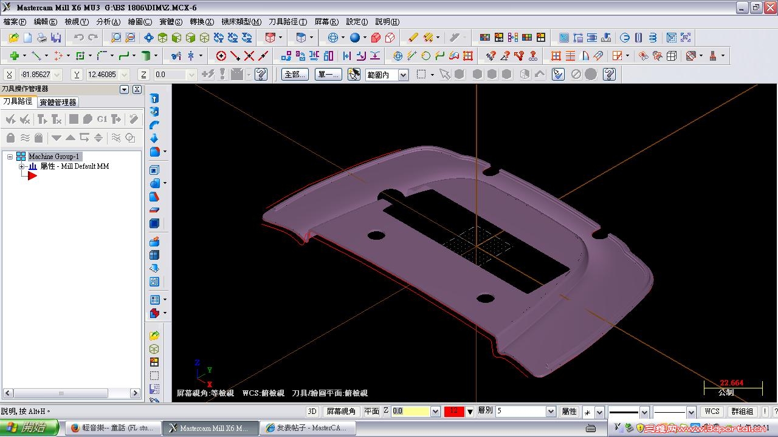Click the red color swatch in the status bar
This screenshot has width=778, height=437.
pyautogui.click(x=454, y=411)
